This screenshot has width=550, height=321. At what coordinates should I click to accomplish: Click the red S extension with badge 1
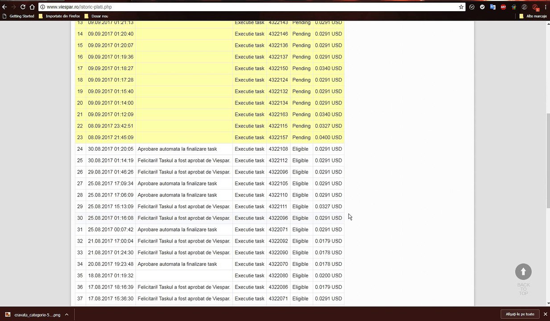click(x=535, y=8)
